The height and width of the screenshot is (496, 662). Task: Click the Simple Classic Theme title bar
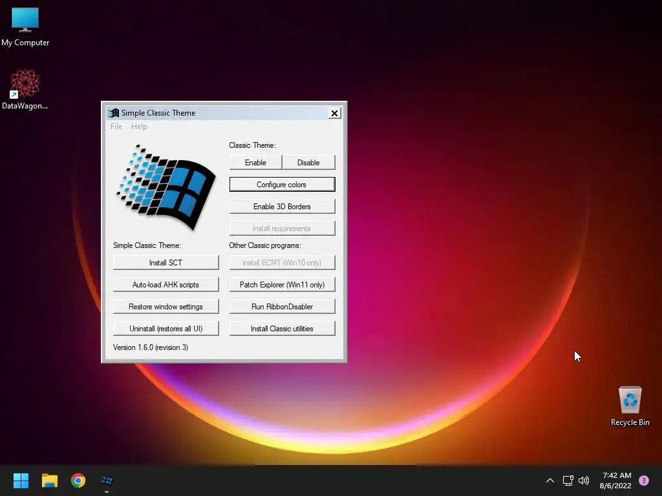click(224, 113)
